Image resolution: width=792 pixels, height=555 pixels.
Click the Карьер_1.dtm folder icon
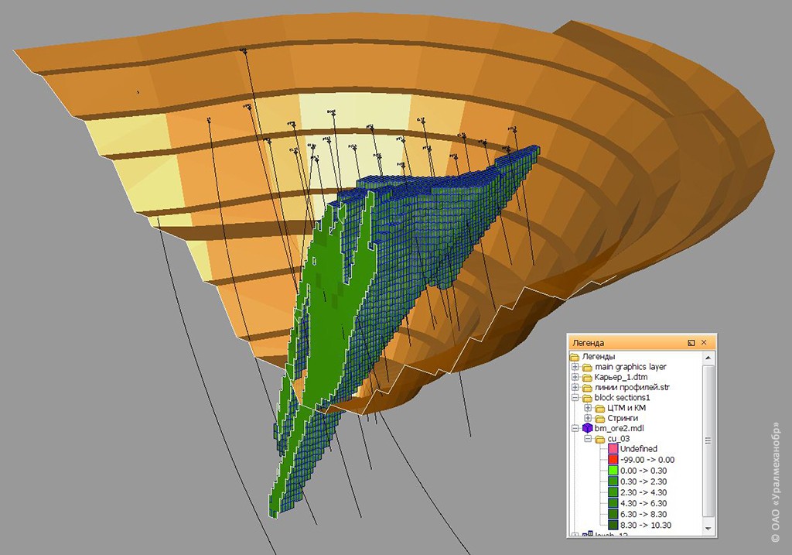587,377
